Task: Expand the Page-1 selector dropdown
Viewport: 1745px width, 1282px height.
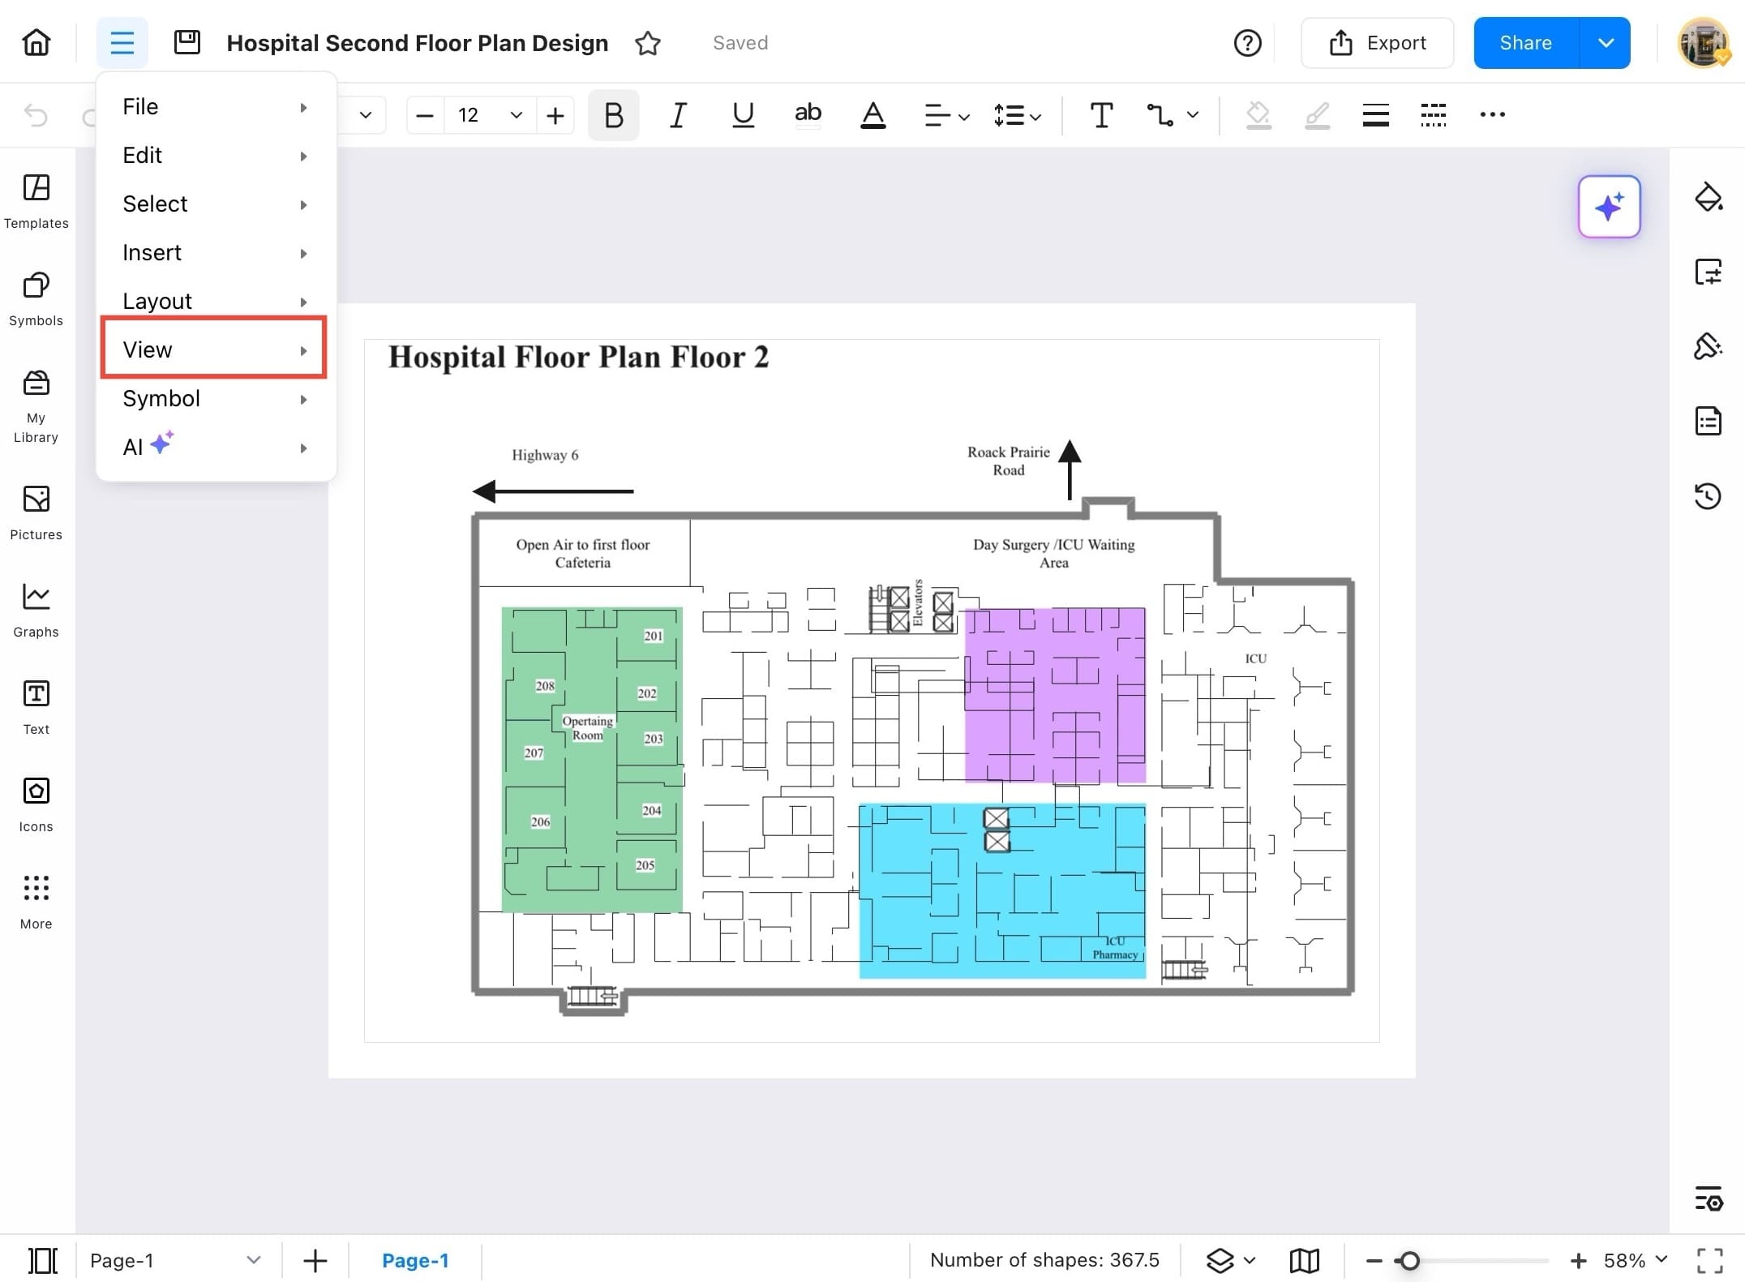Action: pos(254,1260)
